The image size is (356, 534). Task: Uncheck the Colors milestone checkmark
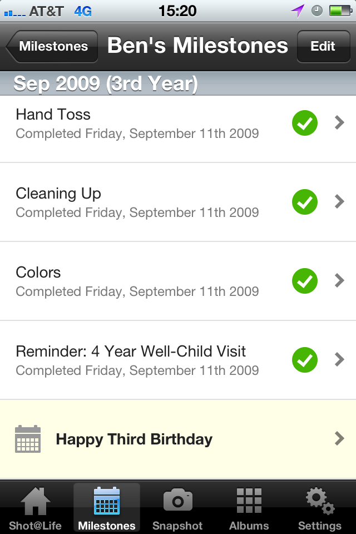(x=305, y=281)
